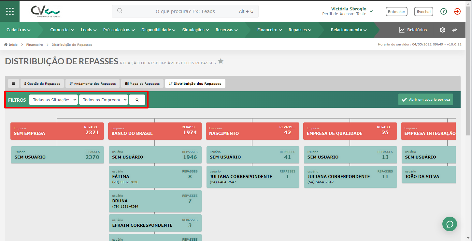Open Victória Sbrogio profile menu

347,11
